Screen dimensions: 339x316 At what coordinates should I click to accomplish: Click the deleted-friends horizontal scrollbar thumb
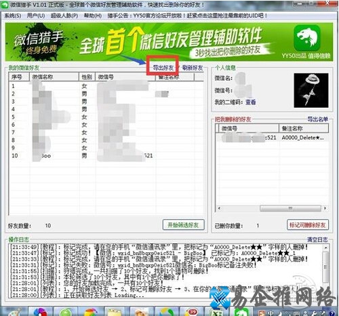click(x=290, y=208)
